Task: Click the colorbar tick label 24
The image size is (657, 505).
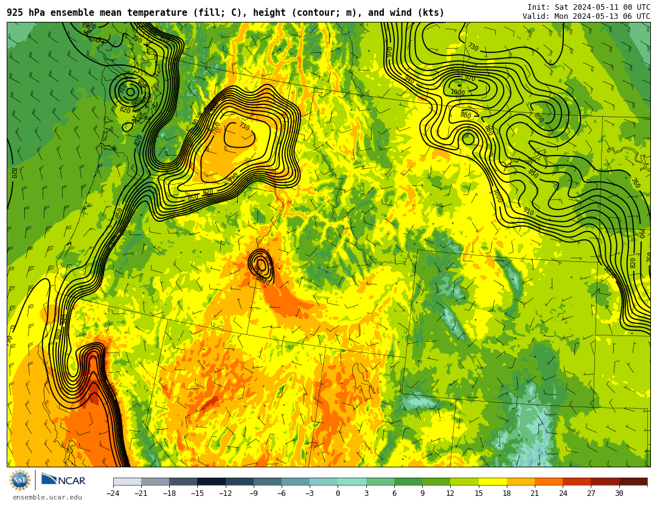Action: (563, 493)
